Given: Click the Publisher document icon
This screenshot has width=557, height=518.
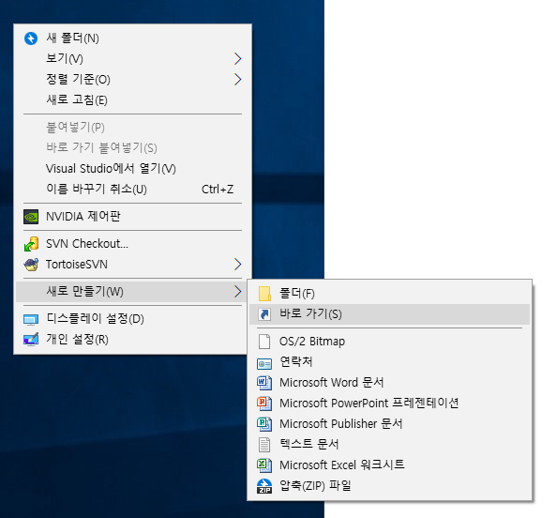Looking at the screenshot, I should (264, 424).
